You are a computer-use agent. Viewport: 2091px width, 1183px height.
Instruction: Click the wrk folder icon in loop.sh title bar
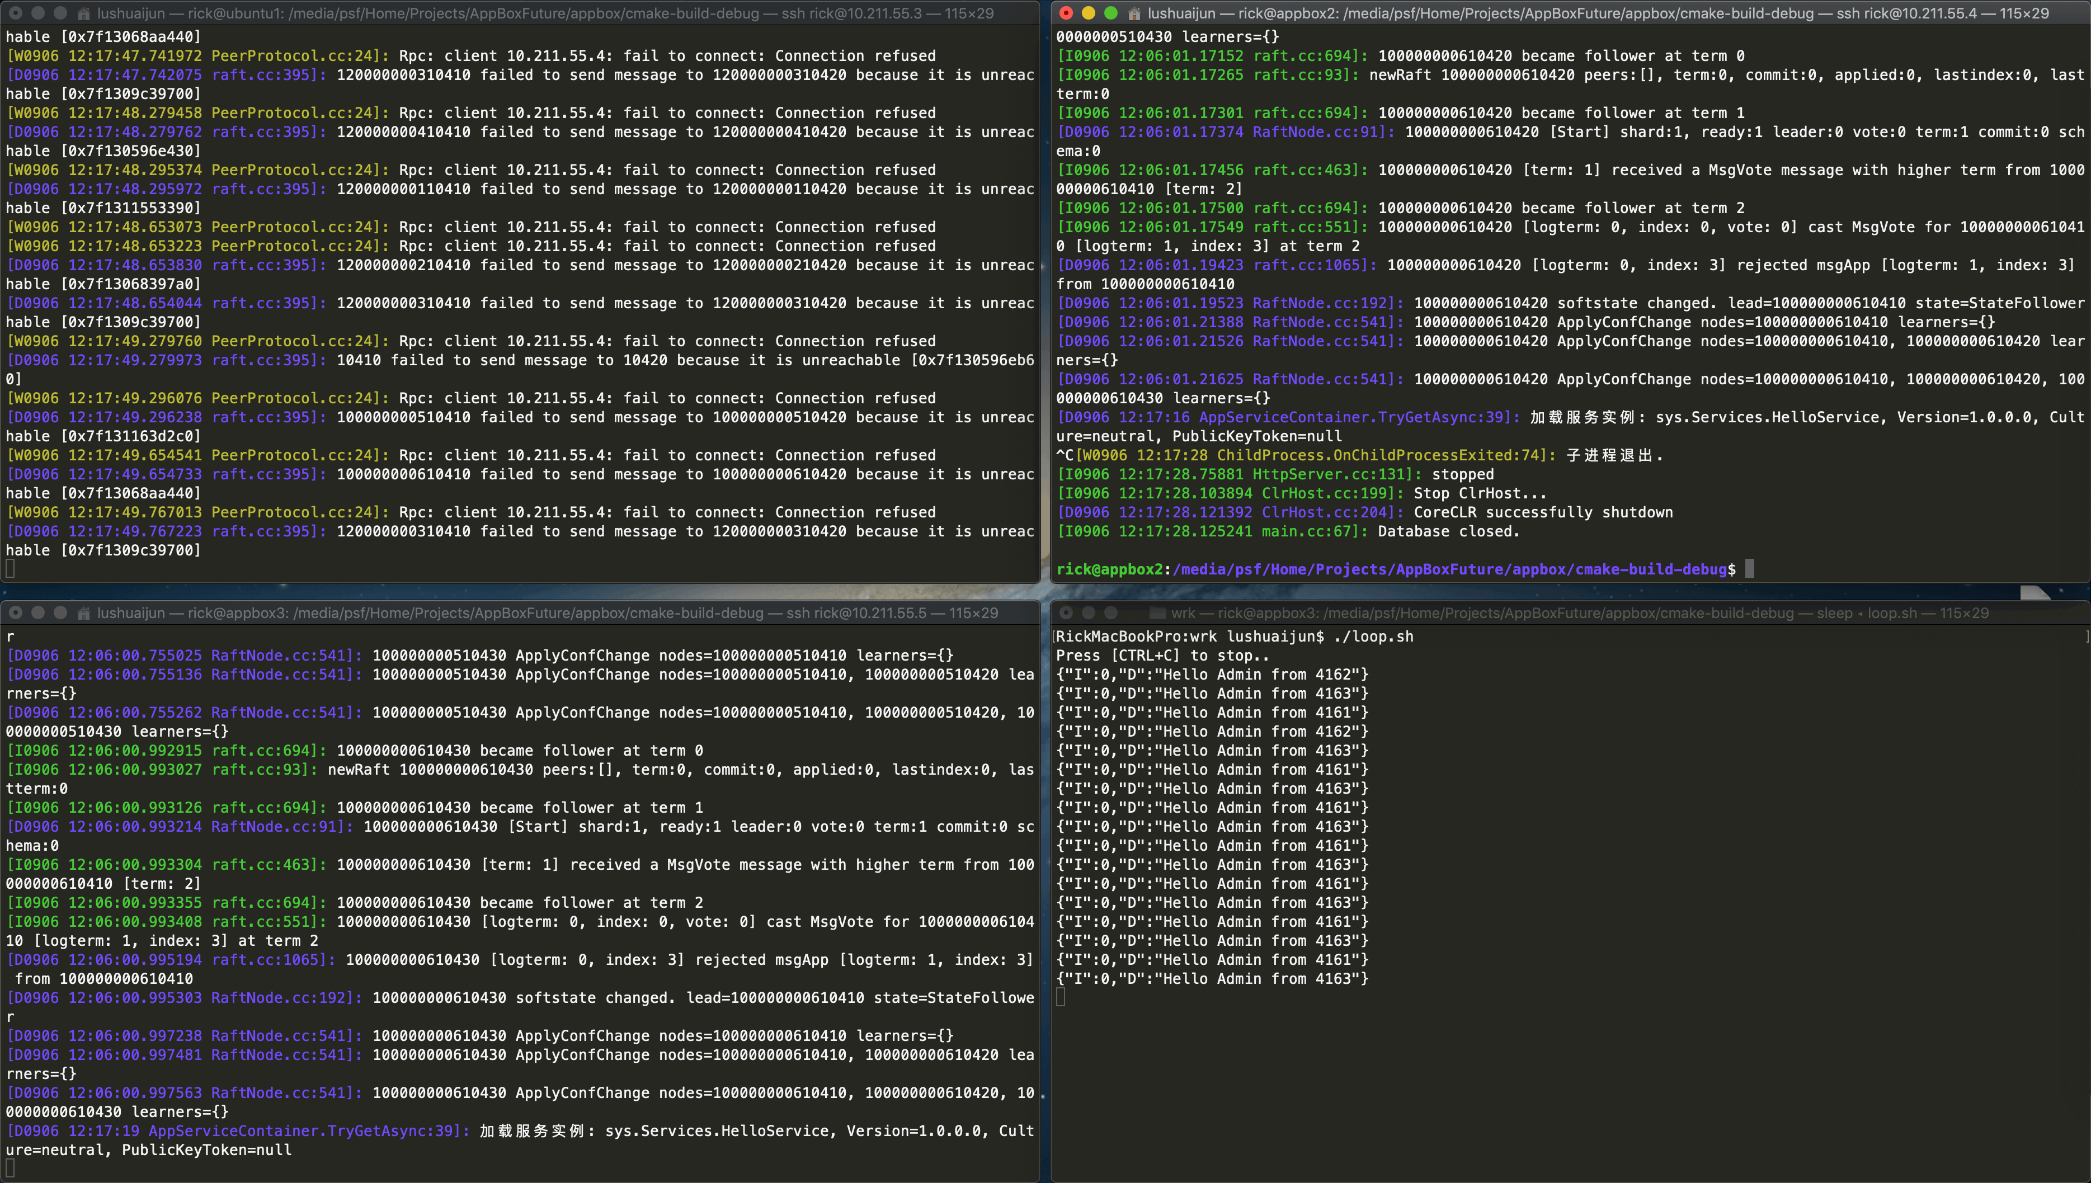[1157, 612]
